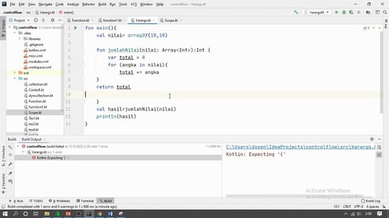Click the eye view-options icon in Build panel
This screenshot has height=218, width=389.
10,181
